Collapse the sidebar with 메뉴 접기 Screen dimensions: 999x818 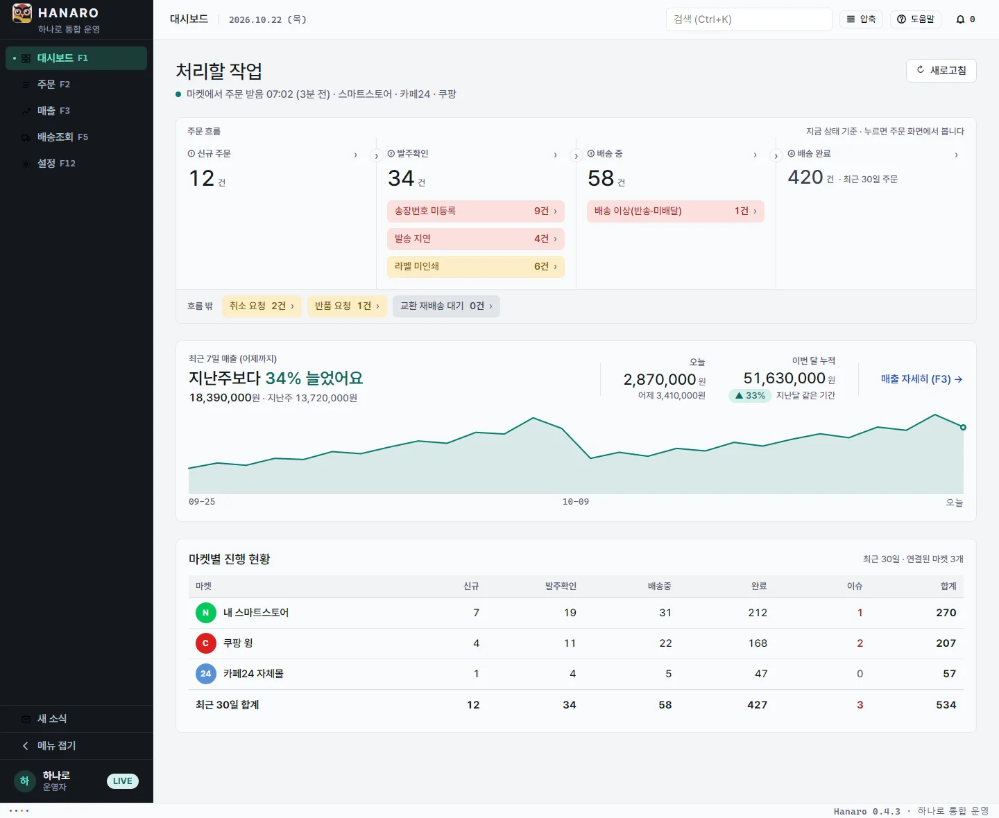point(76,746)
